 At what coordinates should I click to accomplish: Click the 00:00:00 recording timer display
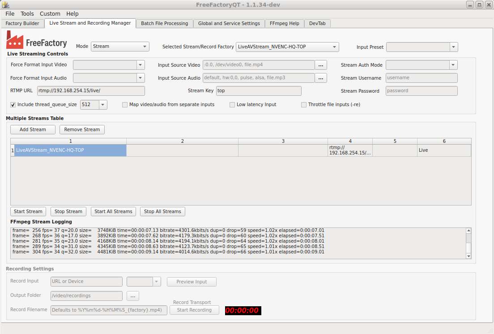click(243, 310)
